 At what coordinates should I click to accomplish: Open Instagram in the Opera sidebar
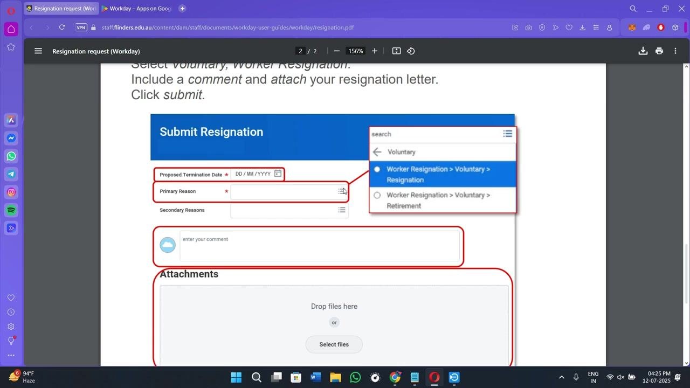click(11, 192)
